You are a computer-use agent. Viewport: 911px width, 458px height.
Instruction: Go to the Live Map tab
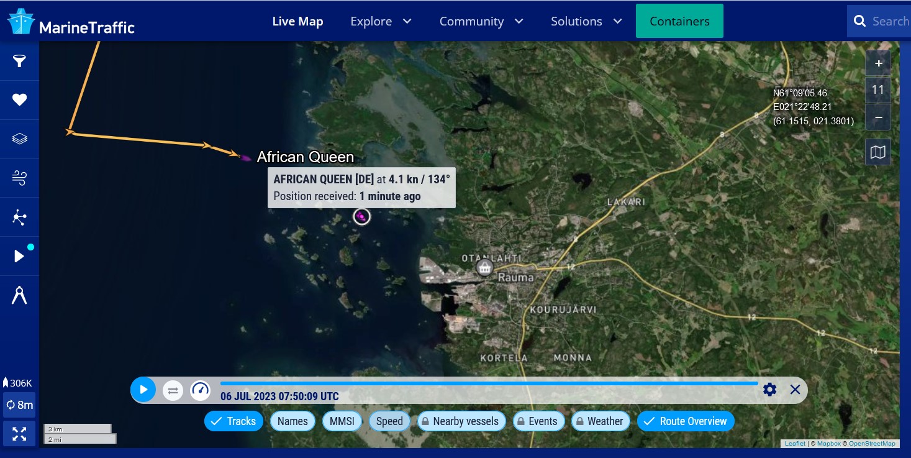tap(297, 21)
